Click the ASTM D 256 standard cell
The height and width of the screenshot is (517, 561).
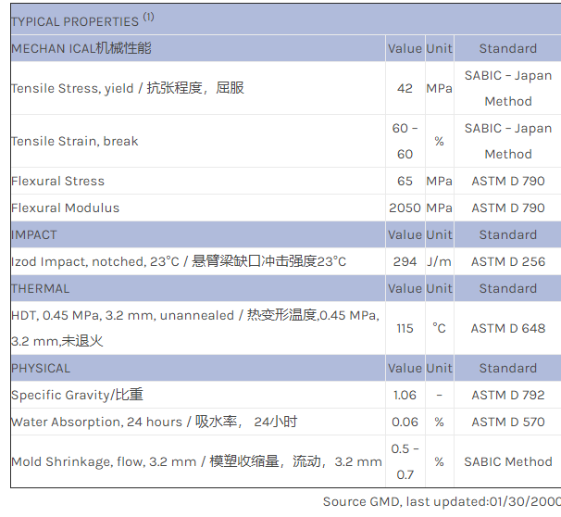coord(507,261)
